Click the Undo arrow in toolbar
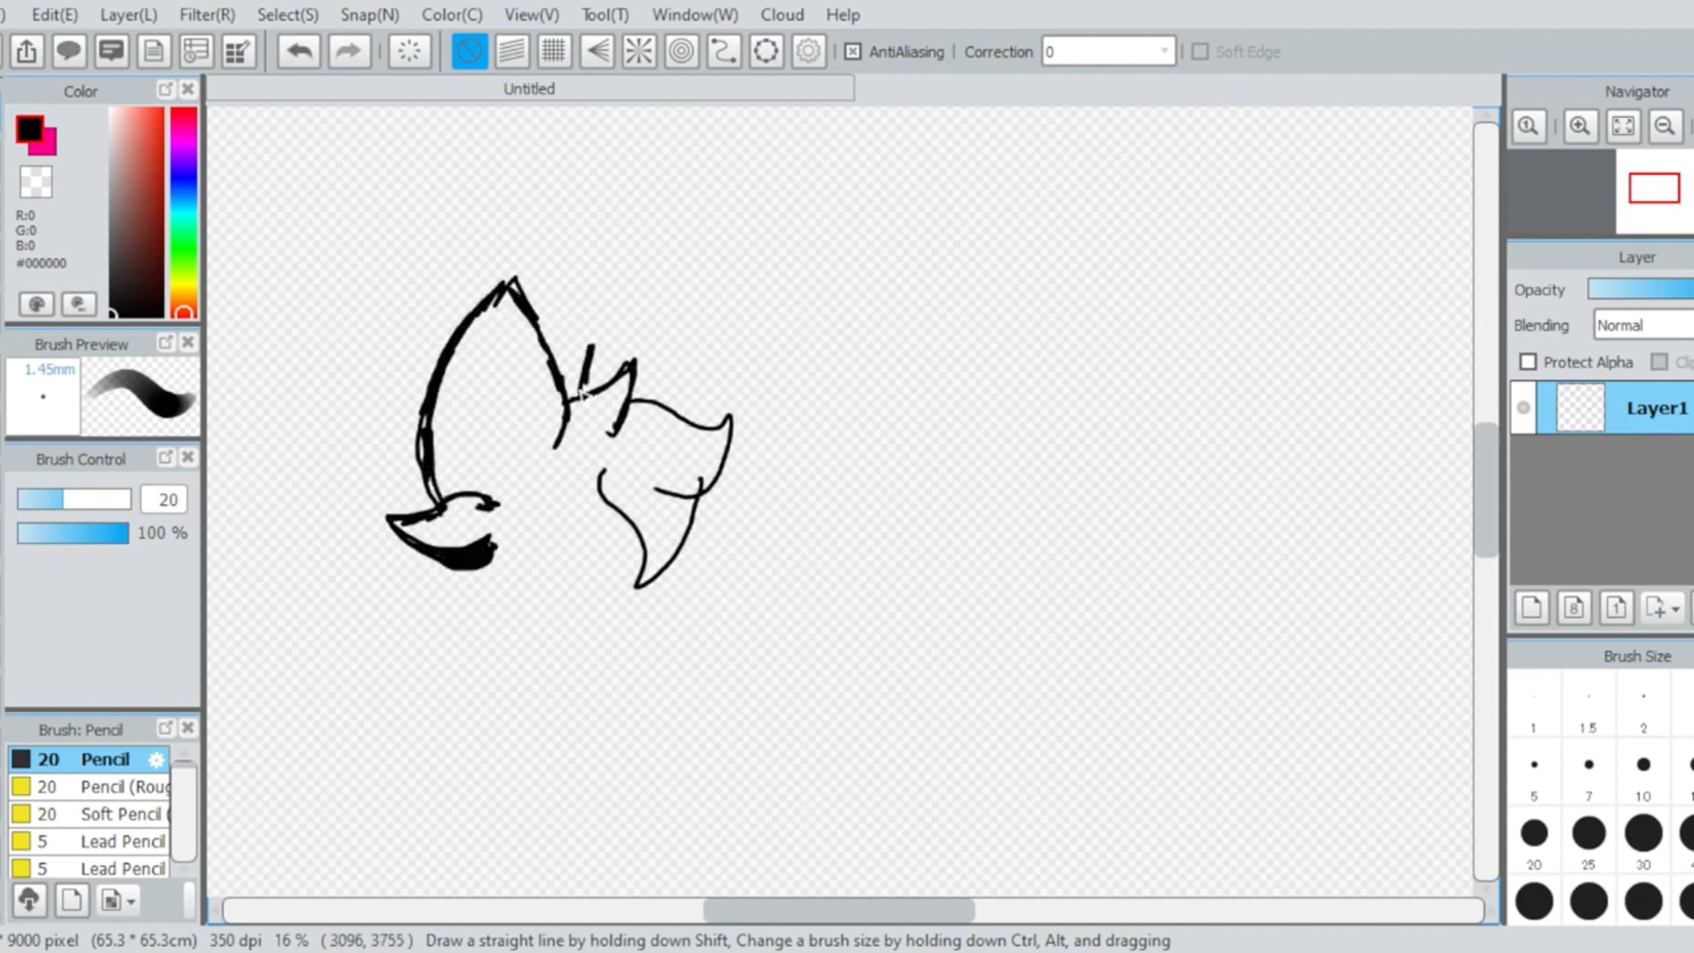This screenshot has height=953, width=1694. coord(300,51)
